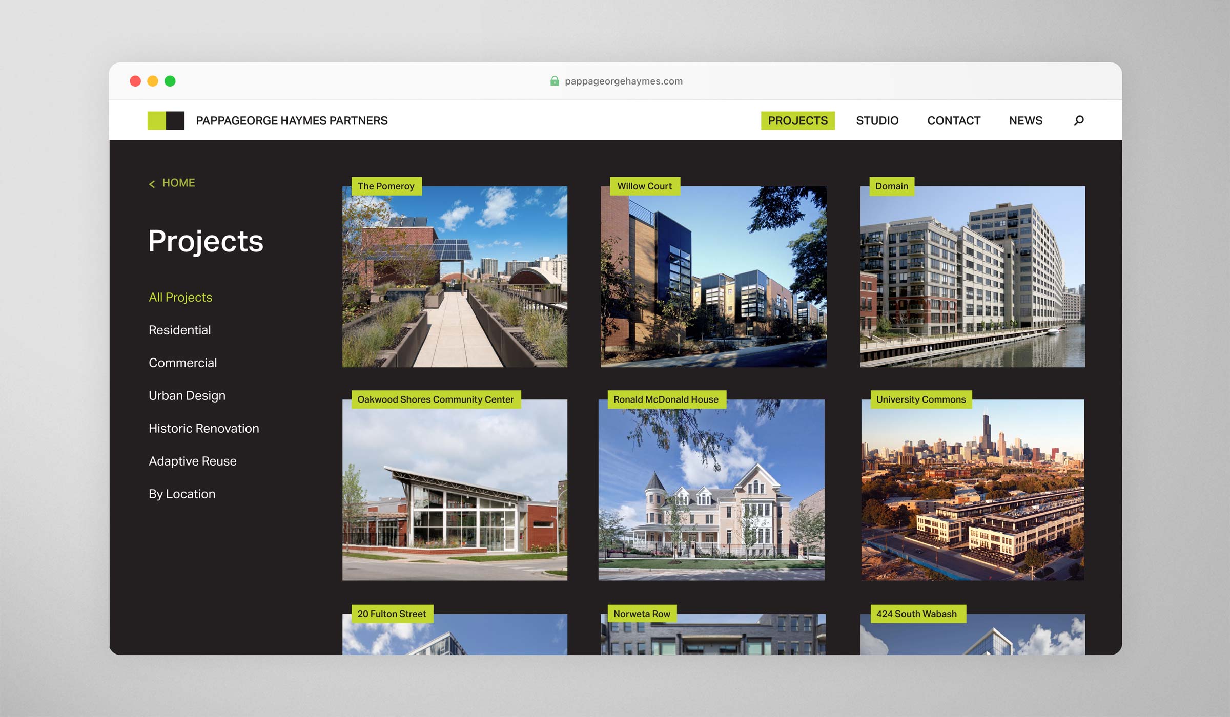Select Adaptive Reuse category
Viewport: 1230px width, 717px height.
click(x=192, y=461)
